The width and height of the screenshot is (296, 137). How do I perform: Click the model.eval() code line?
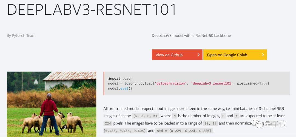[x=120, y=89]
